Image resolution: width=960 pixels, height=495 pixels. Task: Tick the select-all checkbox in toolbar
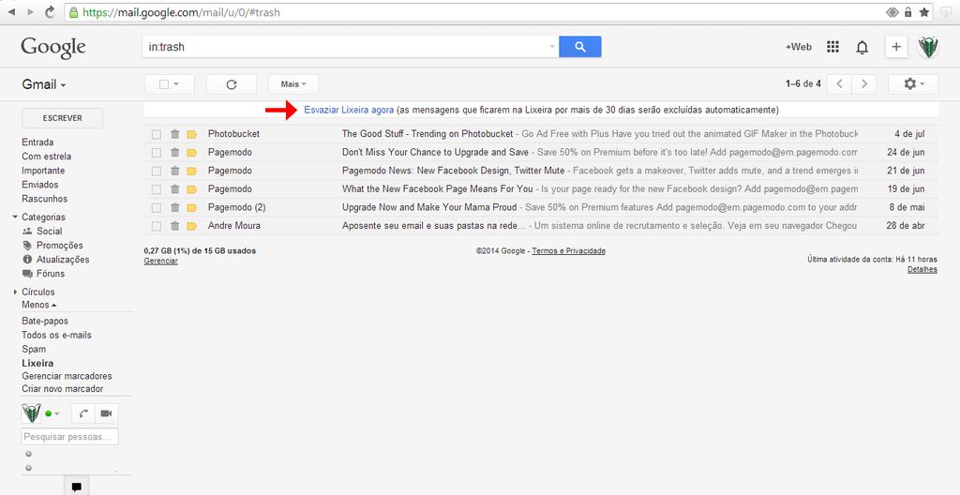pyautogui.click(x=163, y=84)
